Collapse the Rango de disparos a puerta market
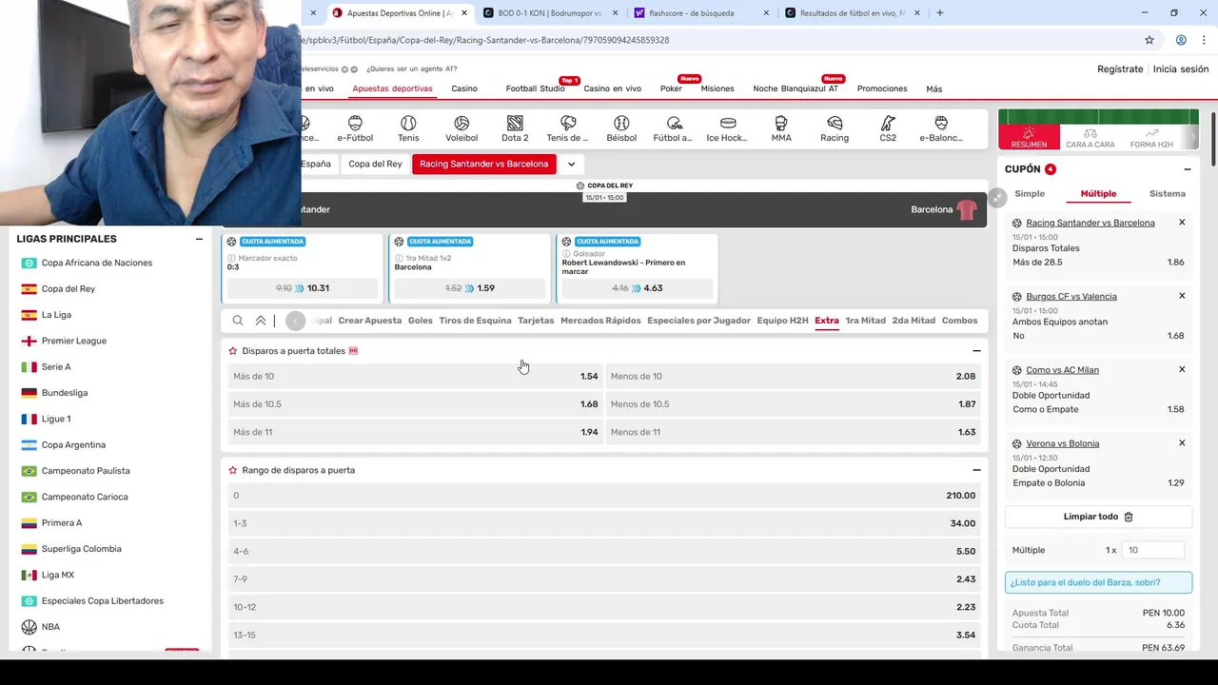 tap(976, 470)
